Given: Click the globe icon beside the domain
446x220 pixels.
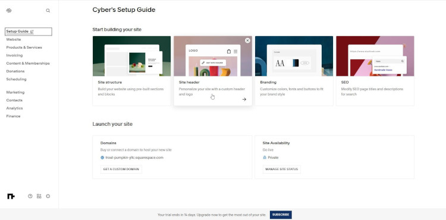Looking at the screenshot, I should 102,158.
